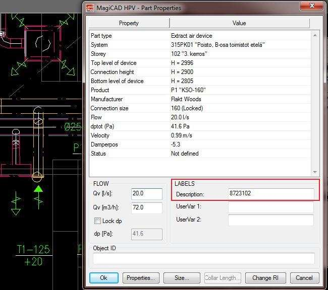Click the Size... button
The width and height of the screenshot is (328, 290).
(x=182, y=278)
